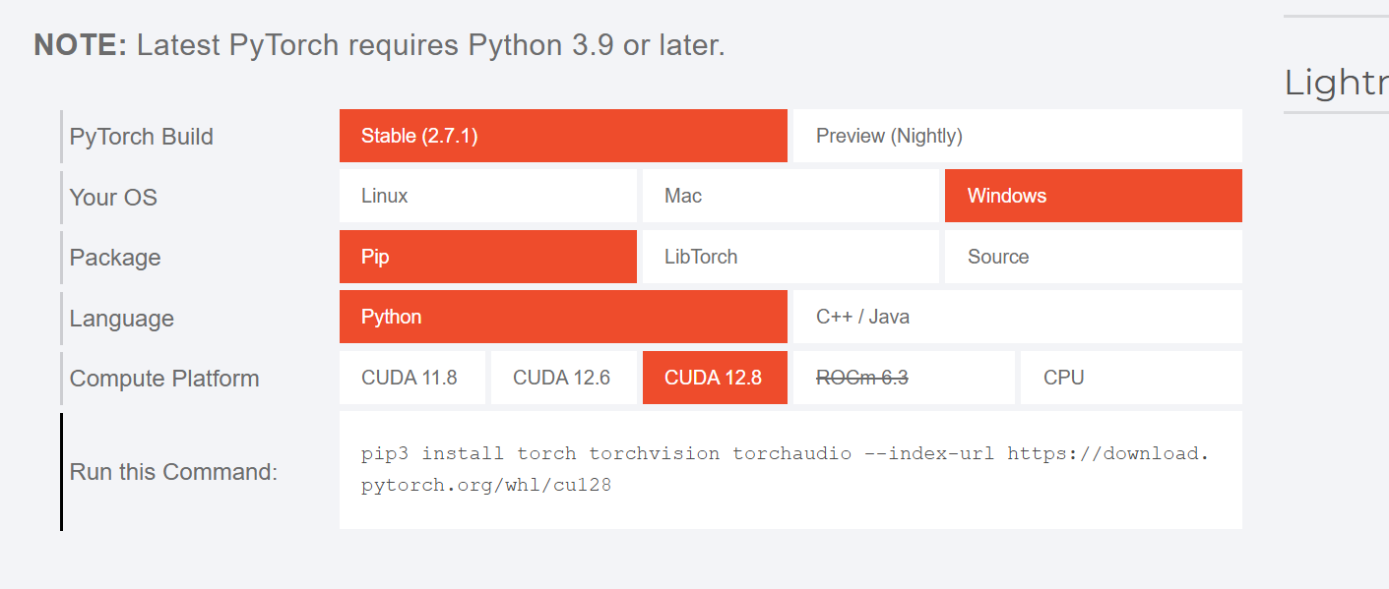Select the Stable (2.7.1) PyTorch build
This screenshot has width=1389, height=589.
[x=563, y=136]
